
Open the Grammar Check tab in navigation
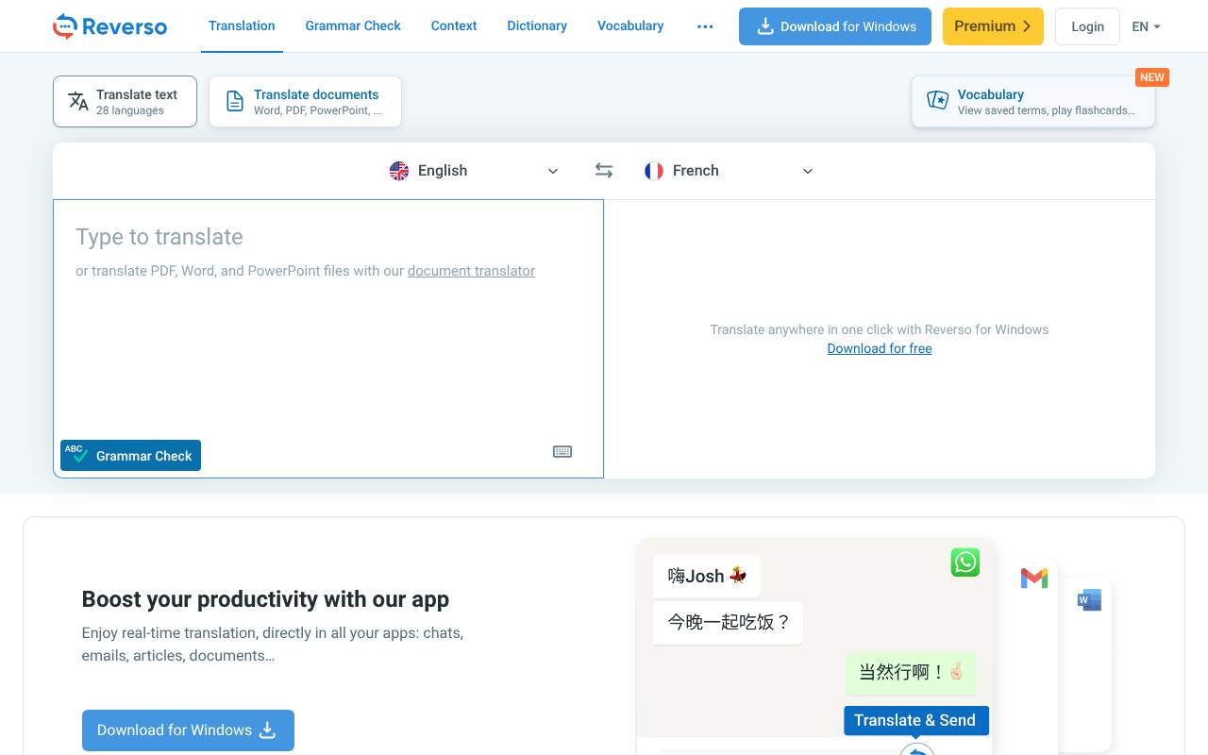pyautogui.click(x=353, y=26)
